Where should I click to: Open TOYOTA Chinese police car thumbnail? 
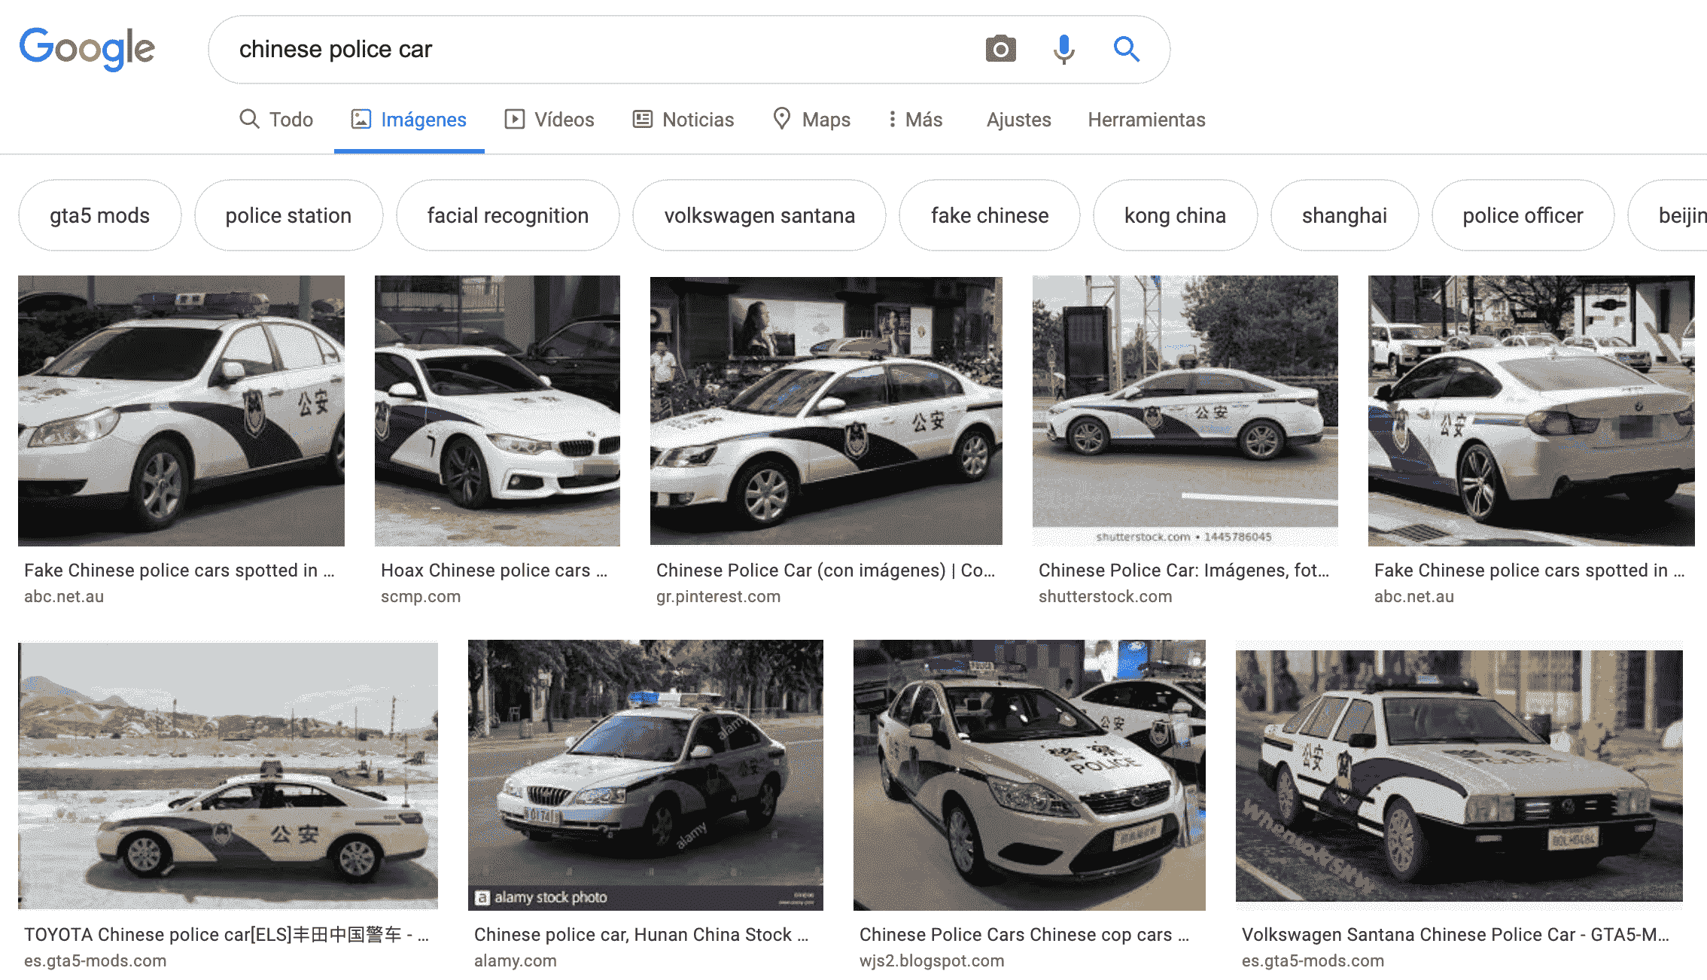(x=228, y=775)
